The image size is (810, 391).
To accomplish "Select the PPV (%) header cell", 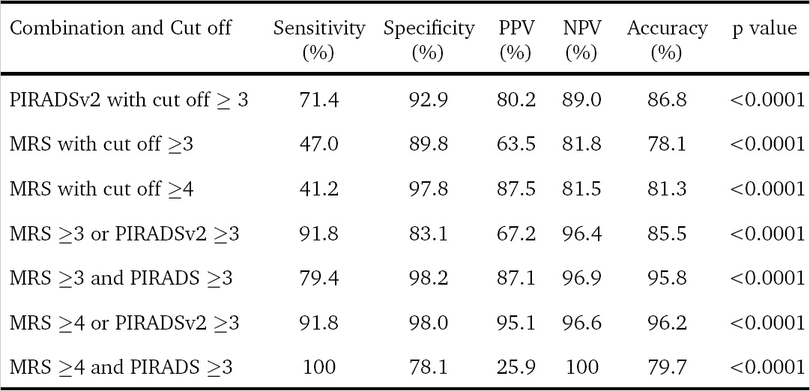I will [x=516, y=40].
